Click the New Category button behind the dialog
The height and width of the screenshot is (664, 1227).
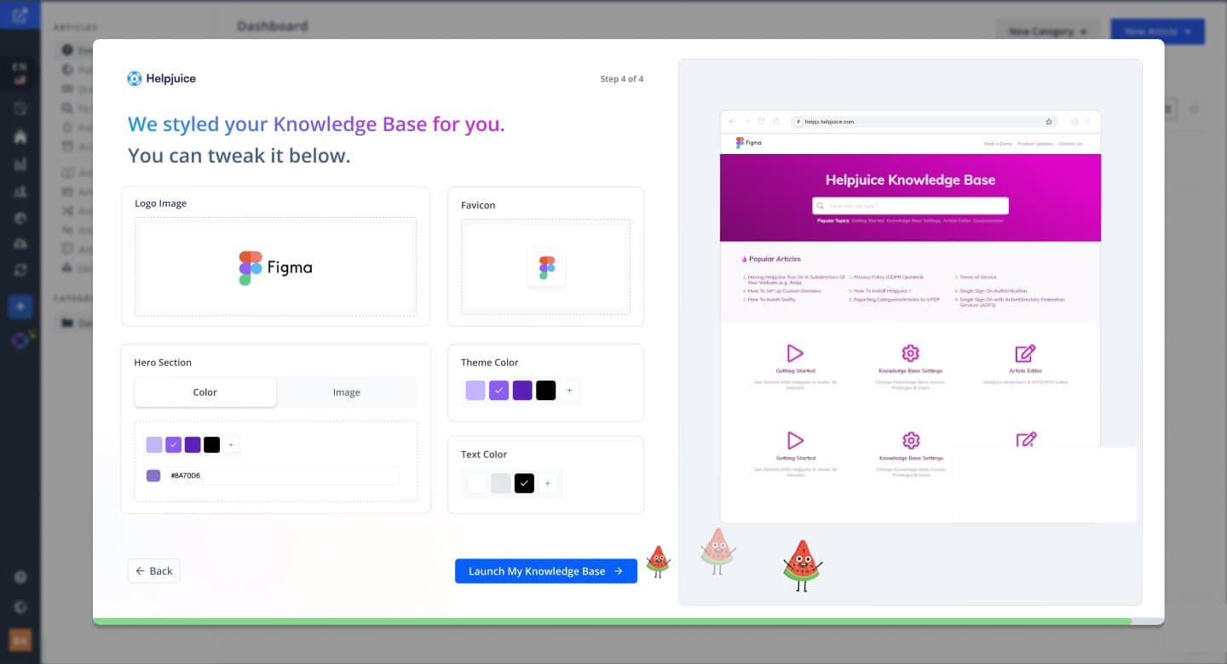pos(1048,31)
